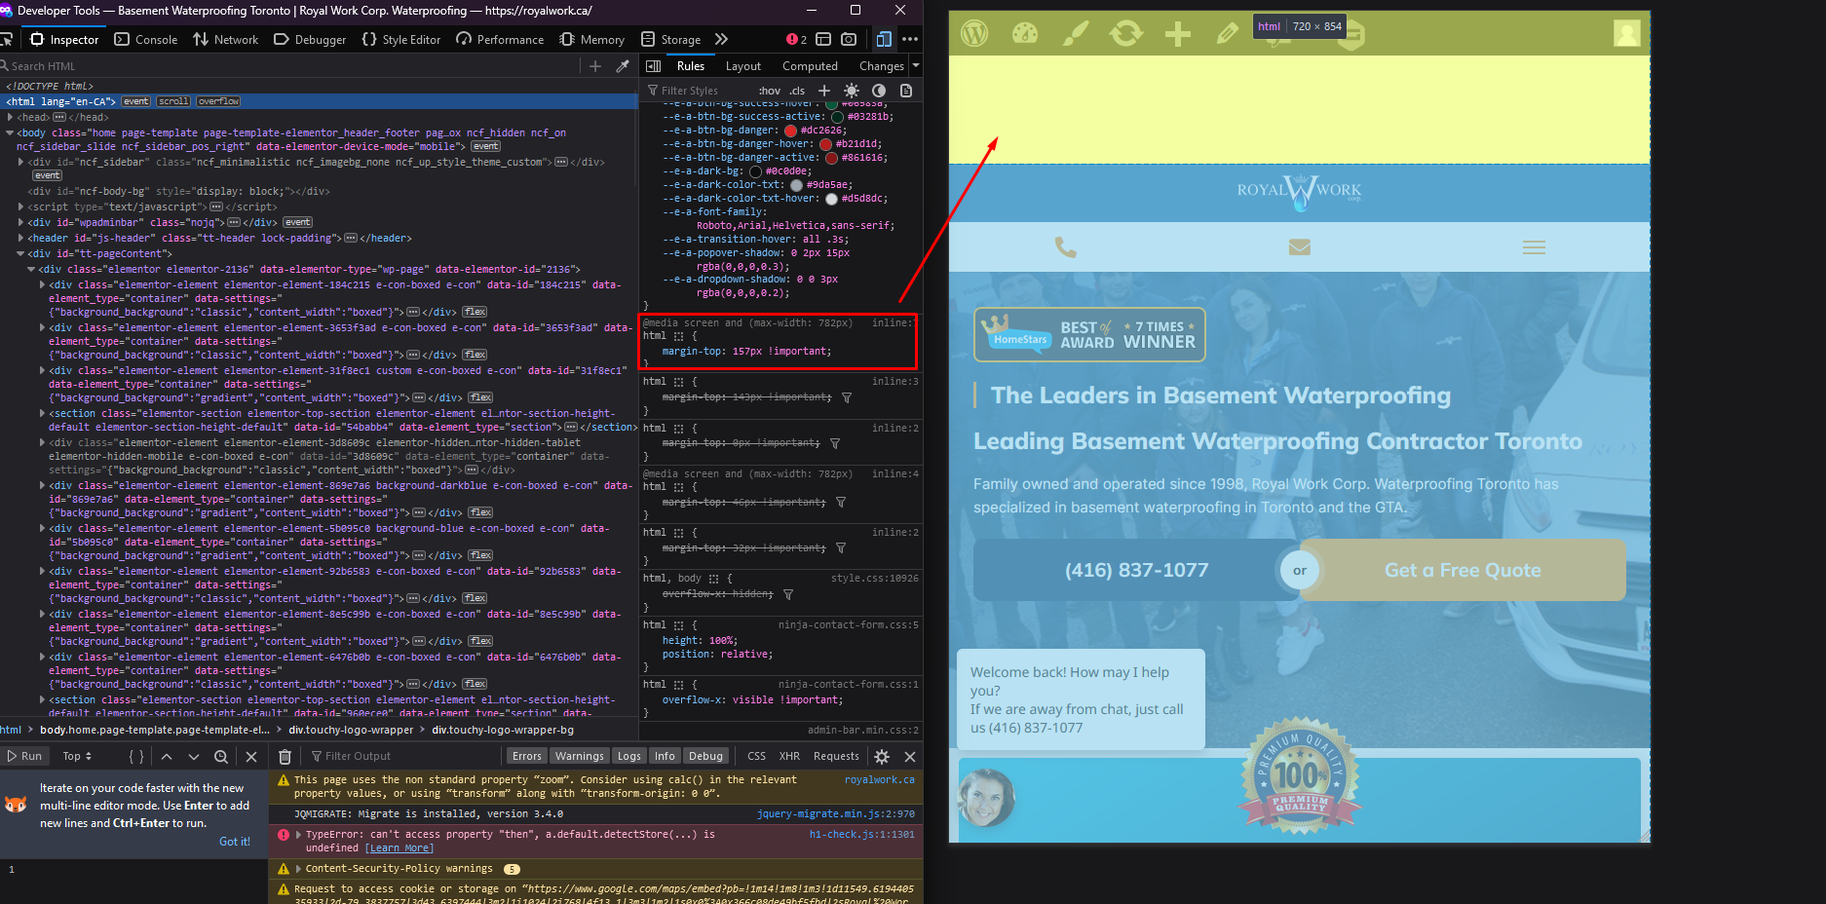Screen dimensions: 1826x904
Task: Click WordPress logo in admin bar
Action: 974,33
